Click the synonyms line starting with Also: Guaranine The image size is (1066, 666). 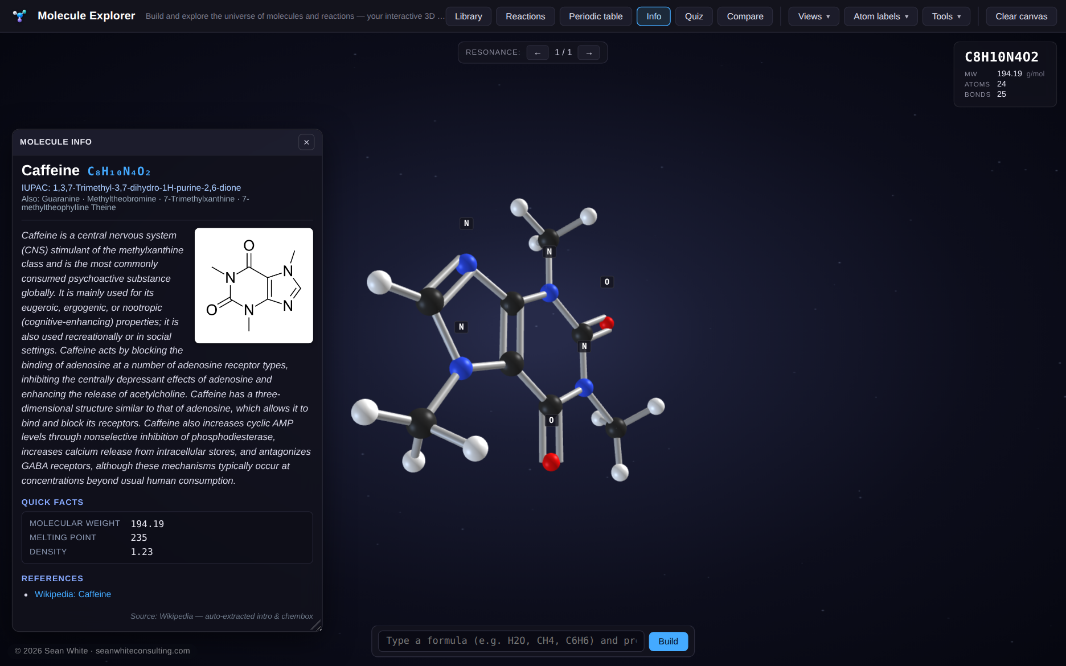(136, 203)
